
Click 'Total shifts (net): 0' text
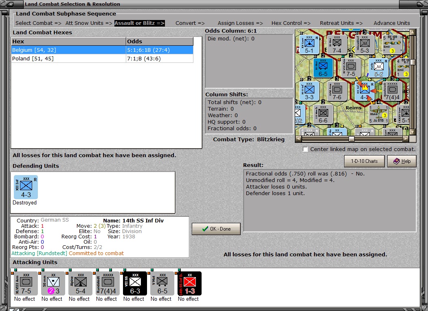tap(235, 102)
